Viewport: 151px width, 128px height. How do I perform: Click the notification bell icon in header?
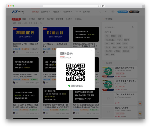click(100, 12)
